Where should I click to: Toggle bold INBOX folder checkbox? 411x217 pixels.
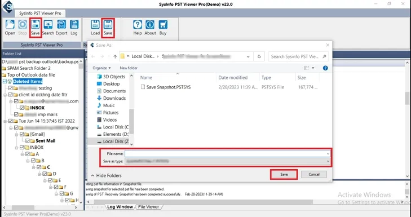coord(22,108)
